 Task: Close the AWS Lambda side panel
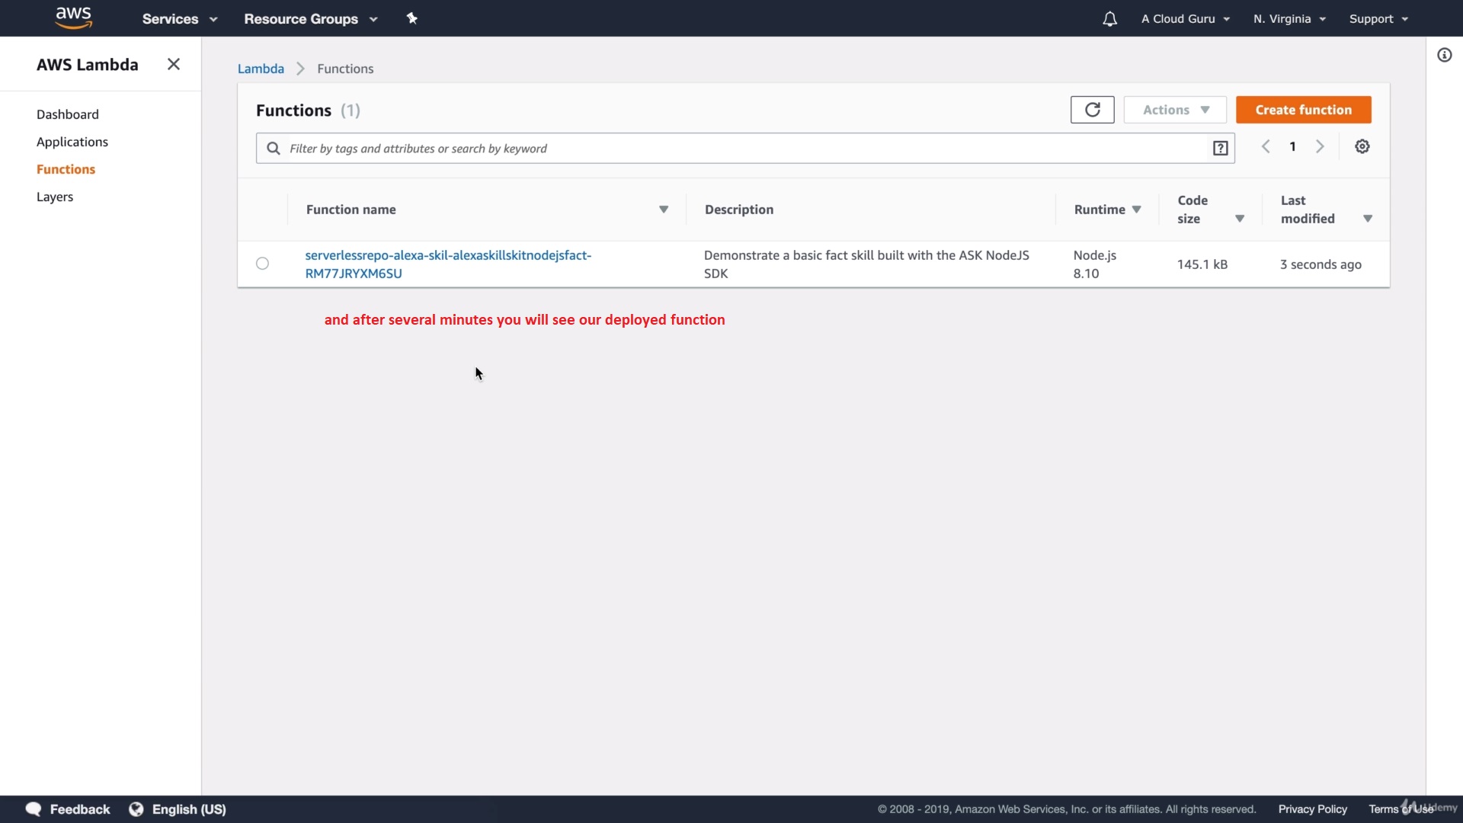pos(174,65)
